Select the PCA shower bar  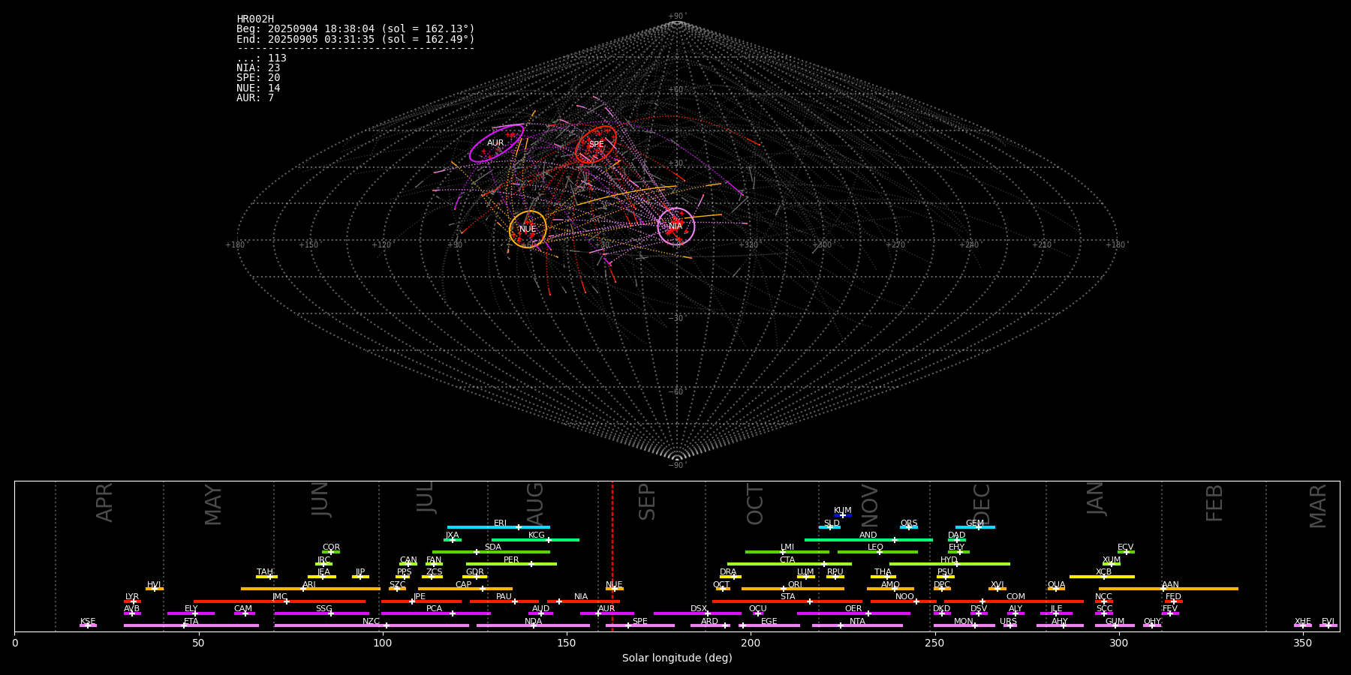pyautogui.click(x=436, y=613)
